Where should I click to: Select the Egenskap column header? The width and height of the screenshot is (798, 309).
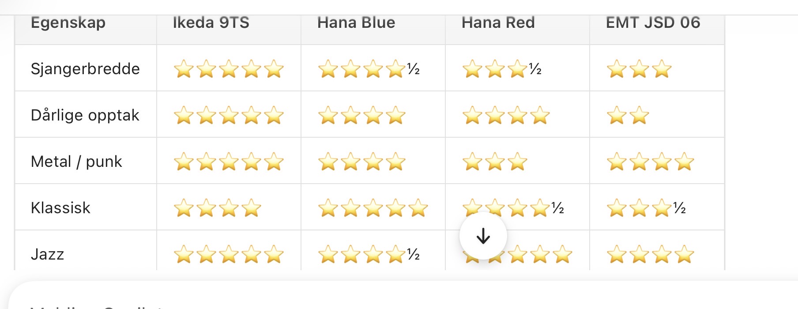tap(68, 23)
